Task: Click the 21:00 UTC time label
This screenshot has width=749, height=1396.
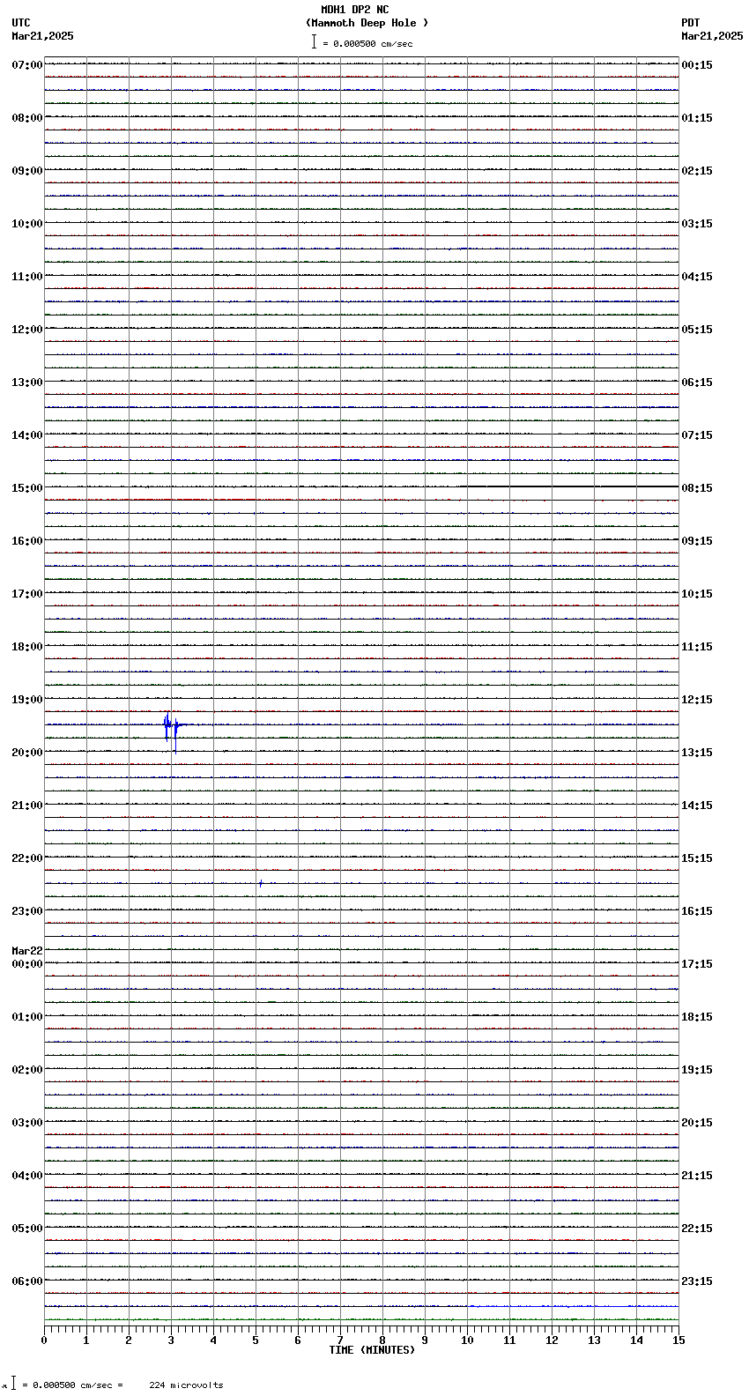Action: pyautogui.click(x=27, y=806)
